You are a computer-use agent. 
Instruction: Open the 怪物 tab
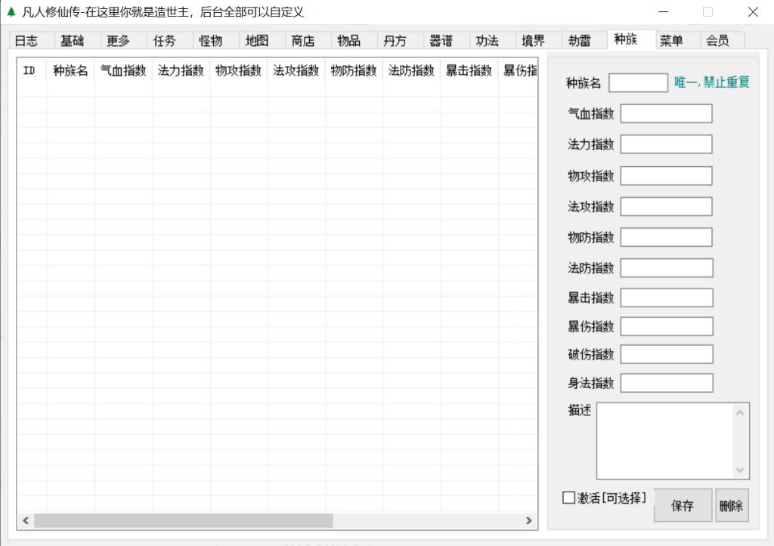tap(211, 41)
